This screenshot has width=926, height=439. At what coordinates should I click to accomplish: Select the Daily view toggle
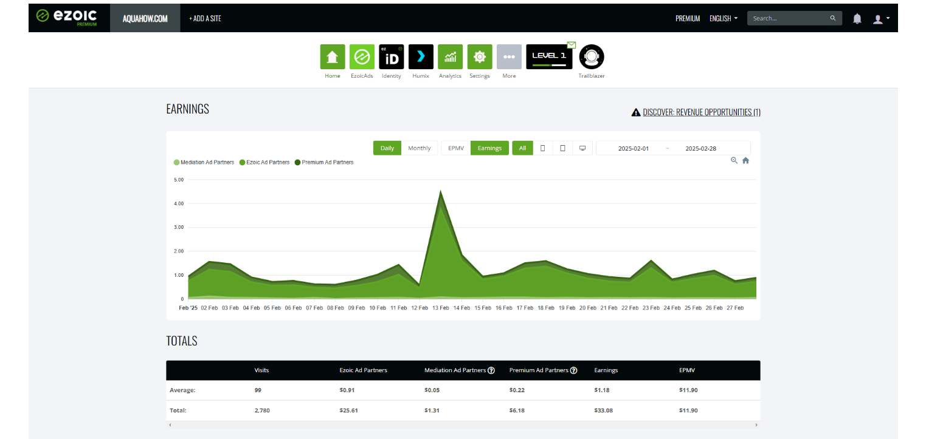(387, 148)
